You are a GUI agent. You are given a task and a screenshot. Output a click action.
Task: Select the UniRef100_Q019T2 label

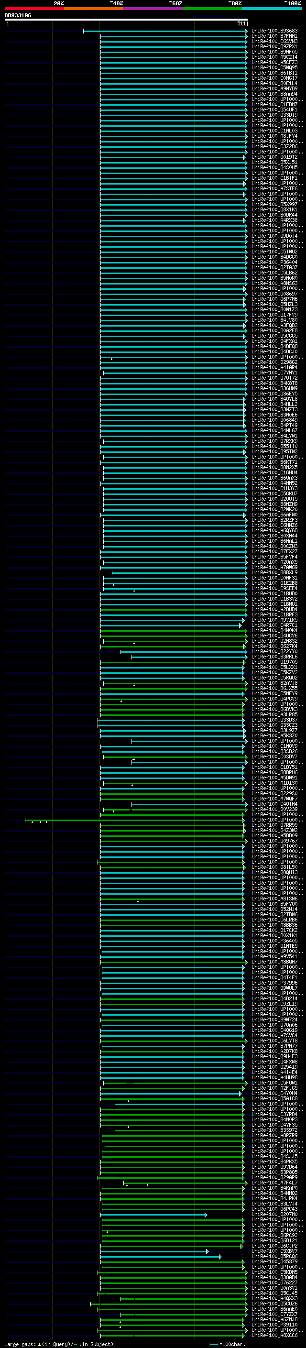[x=274, y=157]
